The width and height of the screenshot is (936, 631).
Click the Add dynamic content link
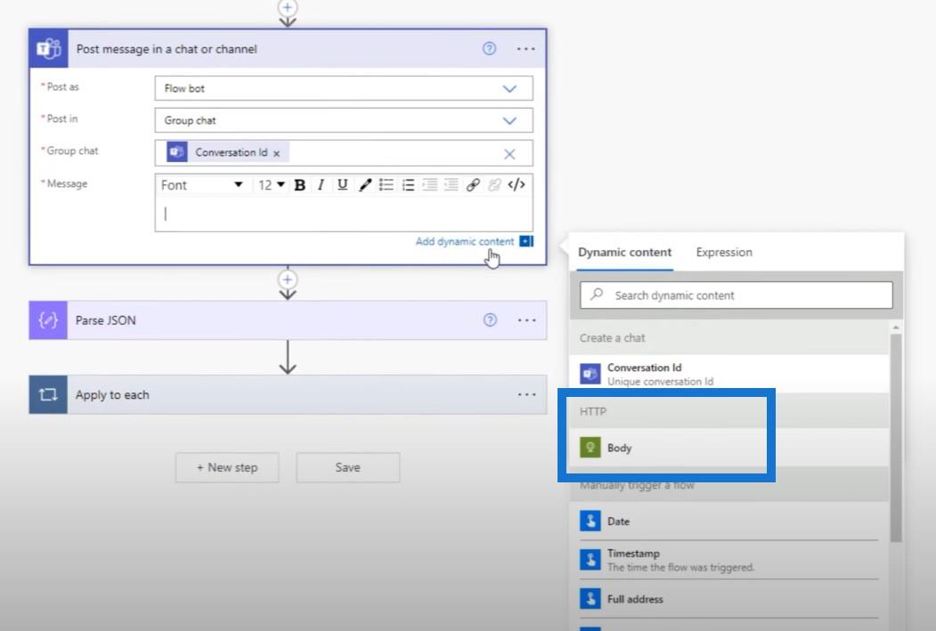pos(464,241)
